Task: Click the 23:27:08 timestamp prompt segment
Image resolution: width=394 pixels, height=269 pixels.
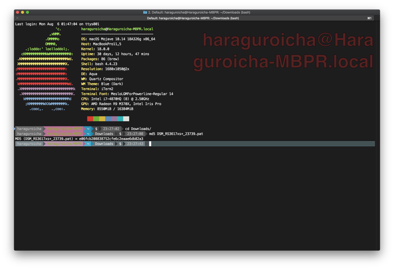Action: click(135, 134)
